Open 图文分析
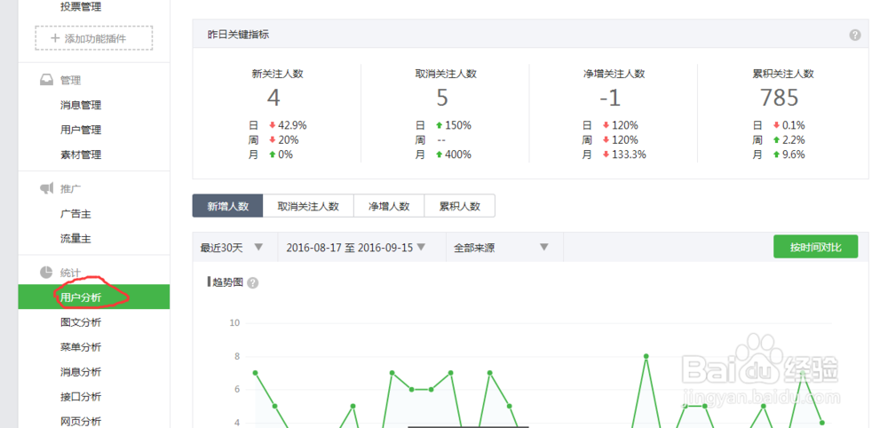The image size is (888, 428). point(81,322)
